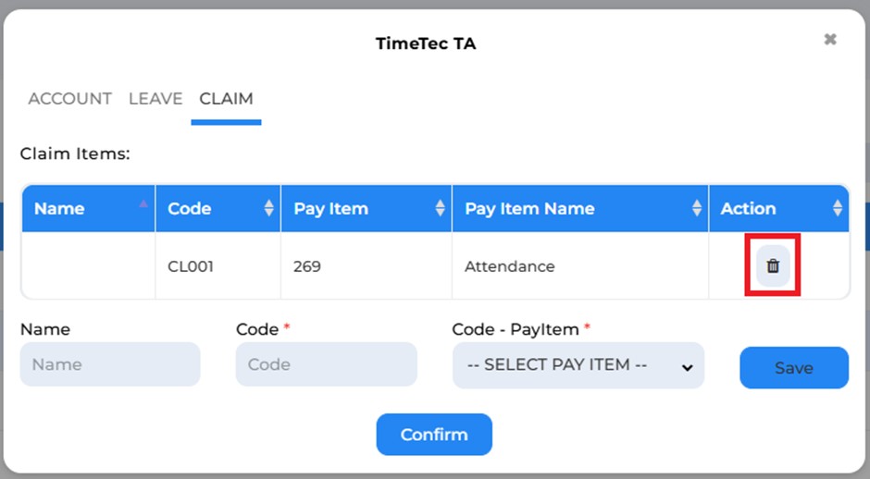
Task: Select the CLAIM tab
Action: pos(226,99)
